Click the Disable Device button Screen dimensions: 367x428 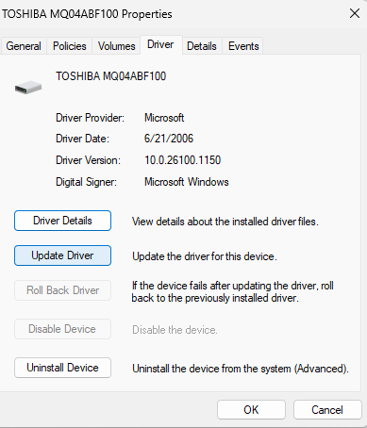click(62, 329)
